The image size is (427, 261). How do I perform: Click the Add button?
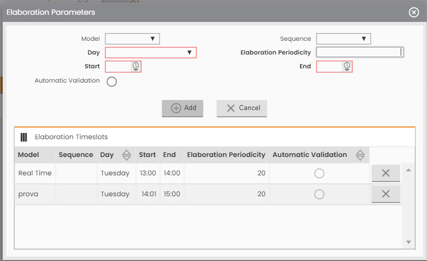[183, 109]
